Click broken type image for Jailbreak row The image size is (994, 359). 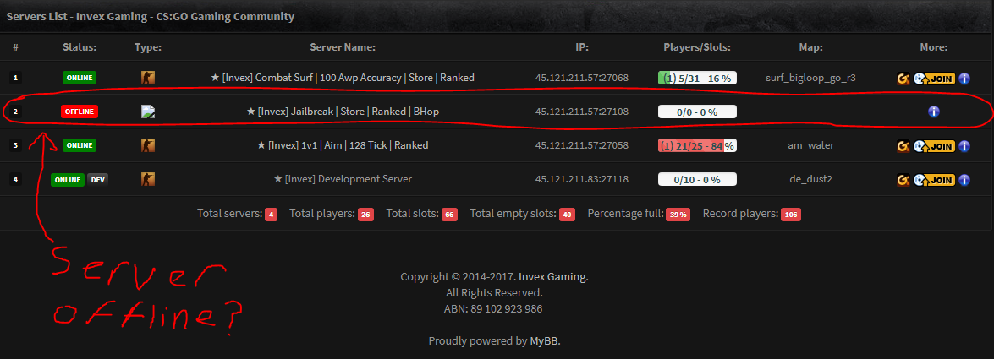coord(148,112)
